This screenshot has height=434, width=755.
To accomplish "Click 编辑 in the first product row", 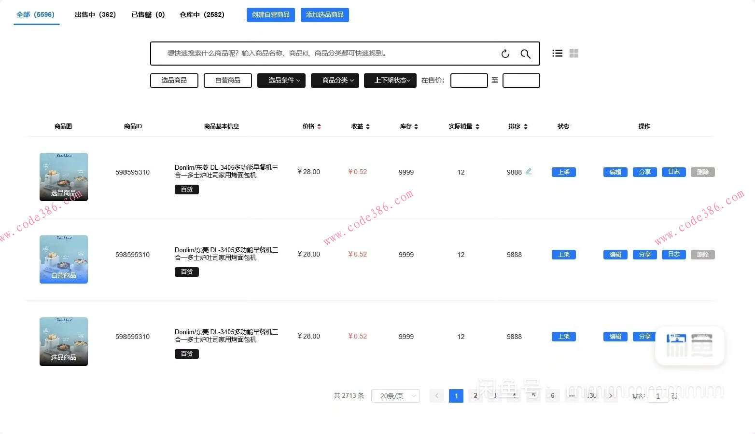I will [615, 172].
